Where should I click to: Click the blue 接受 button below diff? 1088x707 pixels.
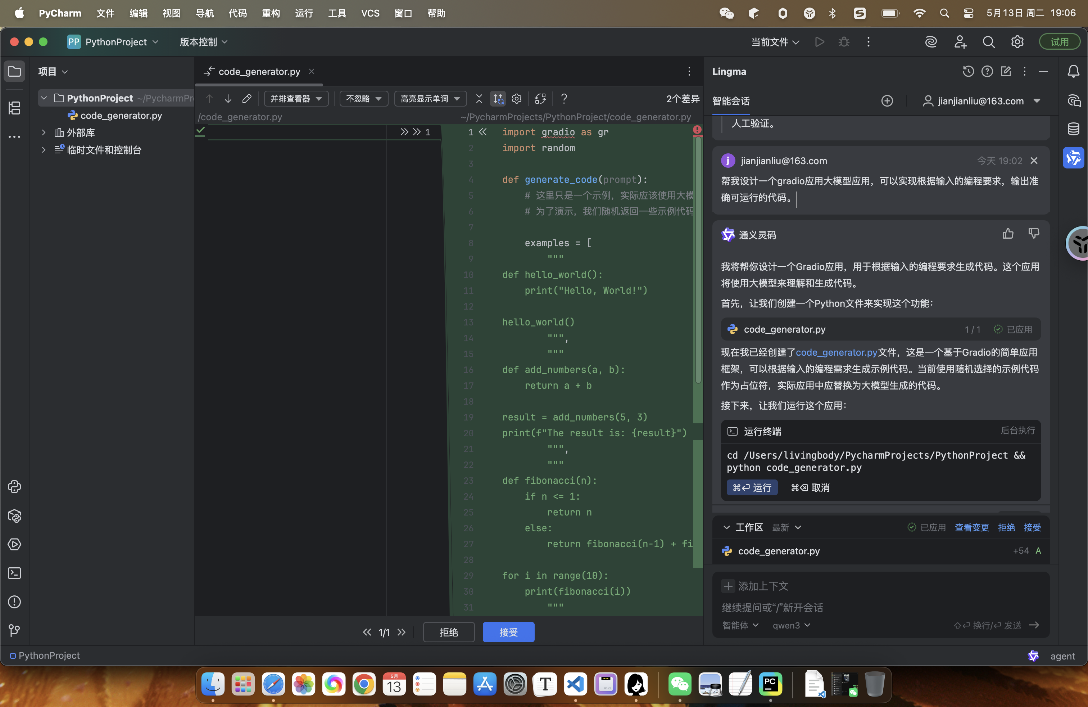coord(508,632)
